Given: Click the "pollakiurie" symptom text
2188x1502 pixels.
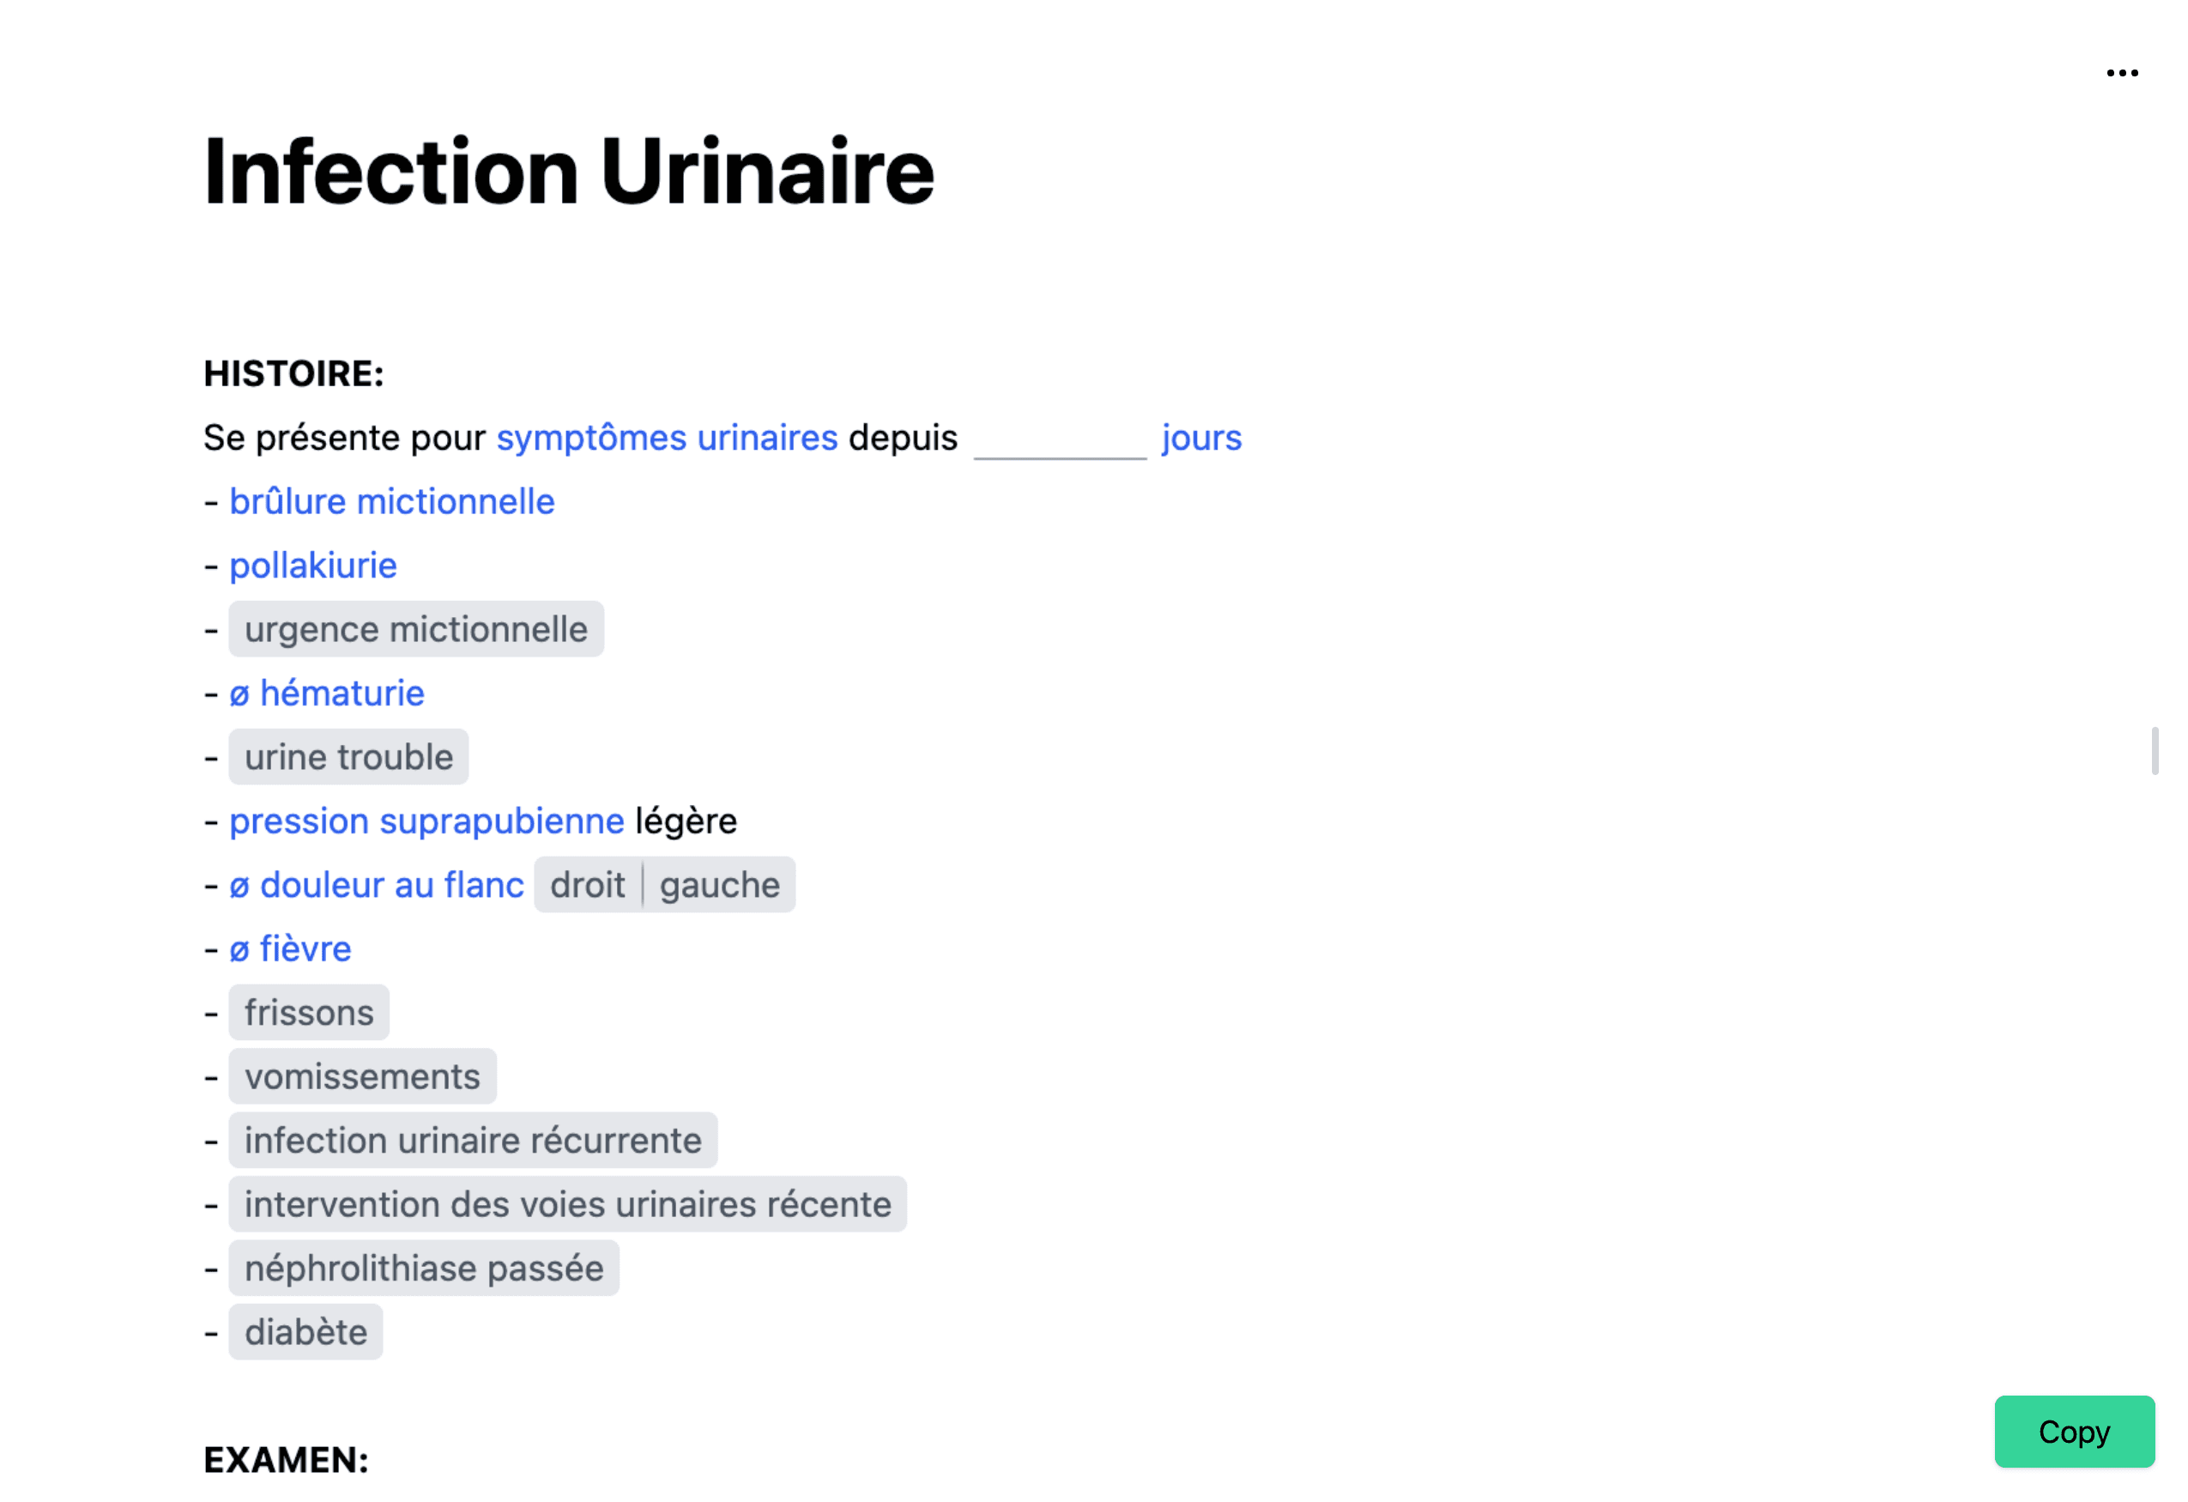Looking at the screenshot, I should (x=313, y=565).
